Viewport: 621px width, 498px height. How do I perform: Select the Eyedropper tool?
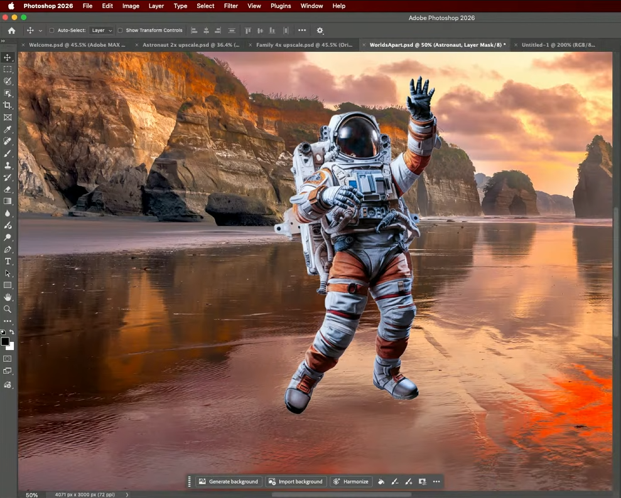pos(8,129)
